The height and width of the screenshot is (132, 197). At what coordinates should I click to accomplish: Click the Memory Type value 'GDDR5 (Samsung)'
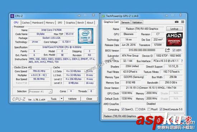click(x=134, y=77)
